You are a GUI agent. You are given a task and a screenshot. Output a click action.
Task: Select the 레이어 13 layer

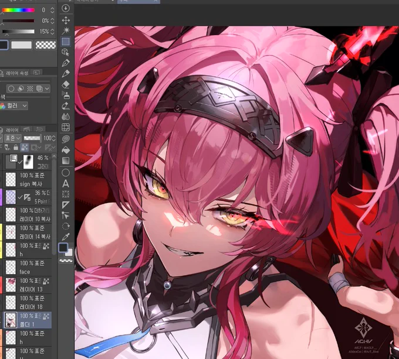coord(28,285)
